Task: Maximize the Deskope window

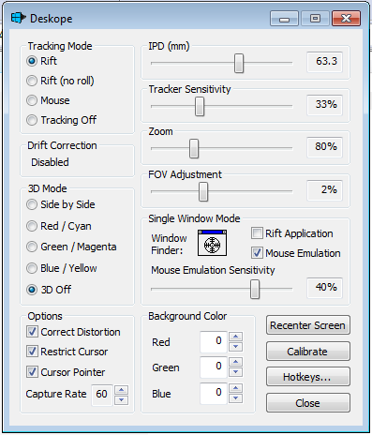Action: point(315,19)
